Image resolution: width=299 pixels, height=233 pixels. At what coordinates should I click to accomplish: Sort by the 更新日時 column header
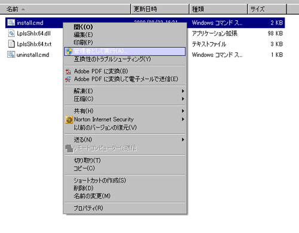coord(160,9)
